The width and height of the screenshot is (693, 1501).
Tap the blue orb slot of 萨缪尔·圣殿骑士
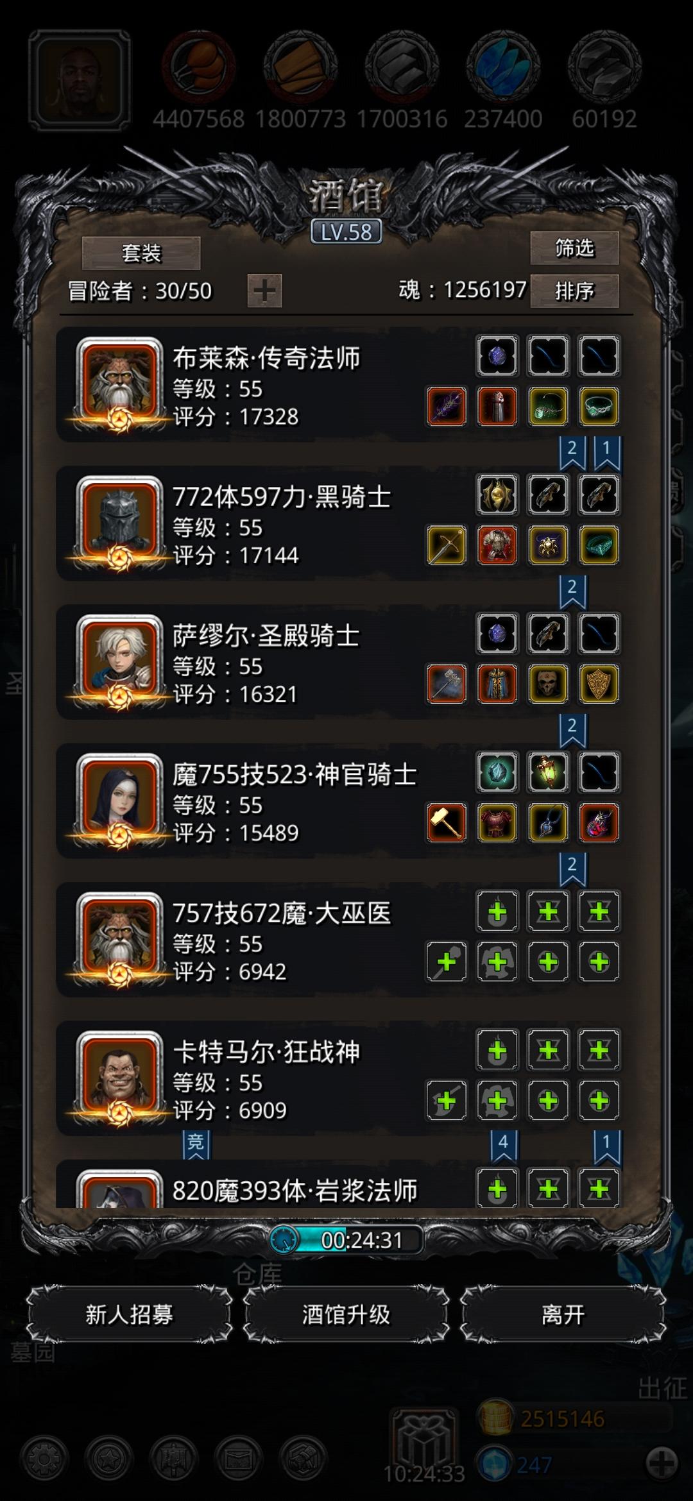point(497,633)
